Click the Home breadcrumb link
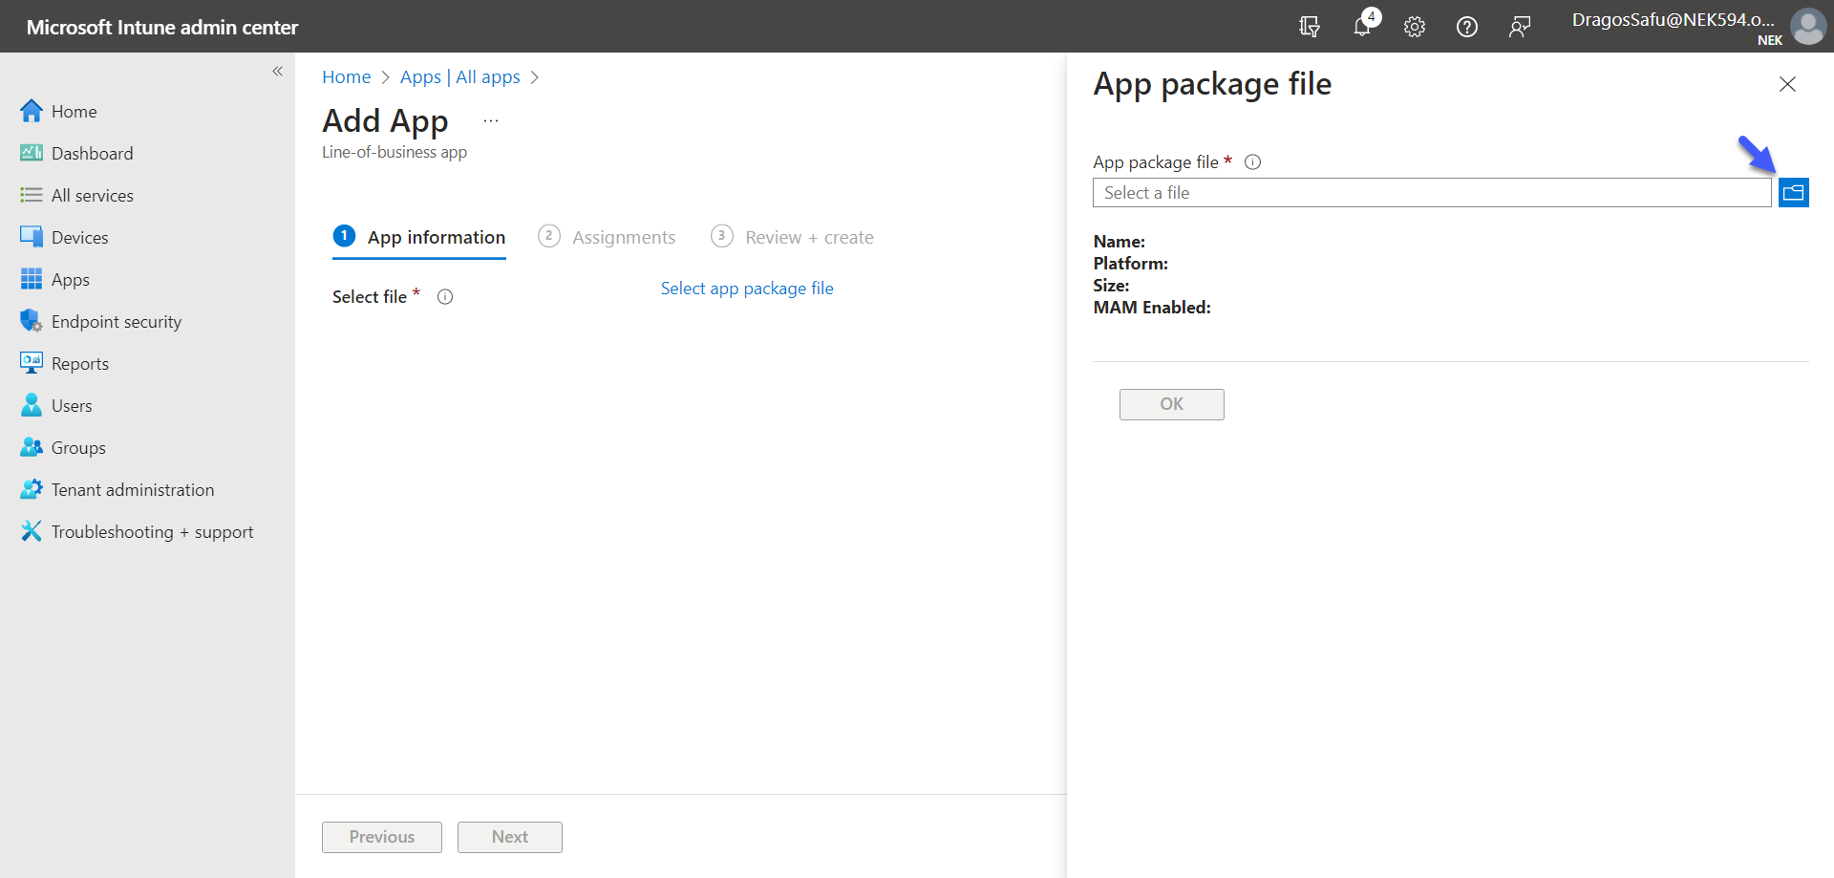This screenshot has width=1834, height=878. click(346, 77)
